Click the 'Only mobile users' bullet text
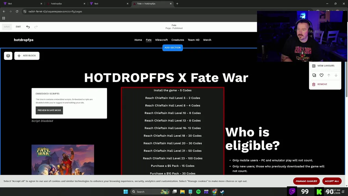 (x=273, y=160)
